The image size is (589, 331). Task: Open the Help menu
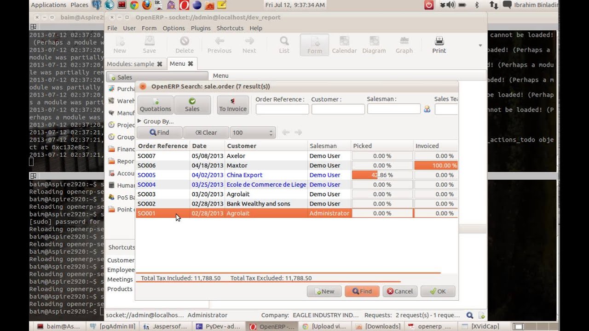coord(256,28)
